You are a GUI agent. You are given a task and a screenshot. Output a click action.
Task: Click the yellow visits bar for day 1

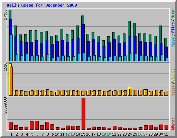pos(10,79)
